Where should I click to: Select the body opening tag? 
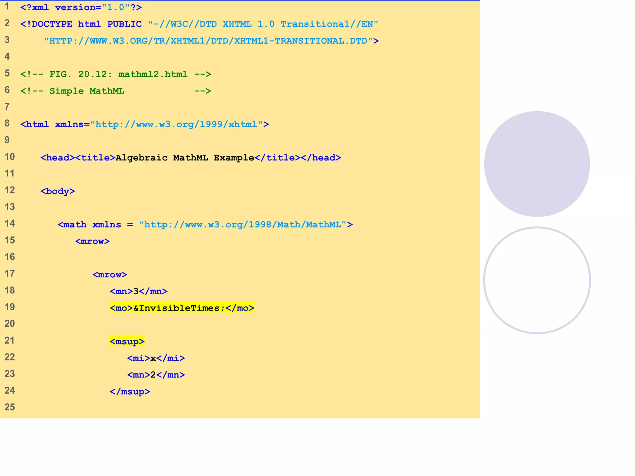[x=58, y=191]
